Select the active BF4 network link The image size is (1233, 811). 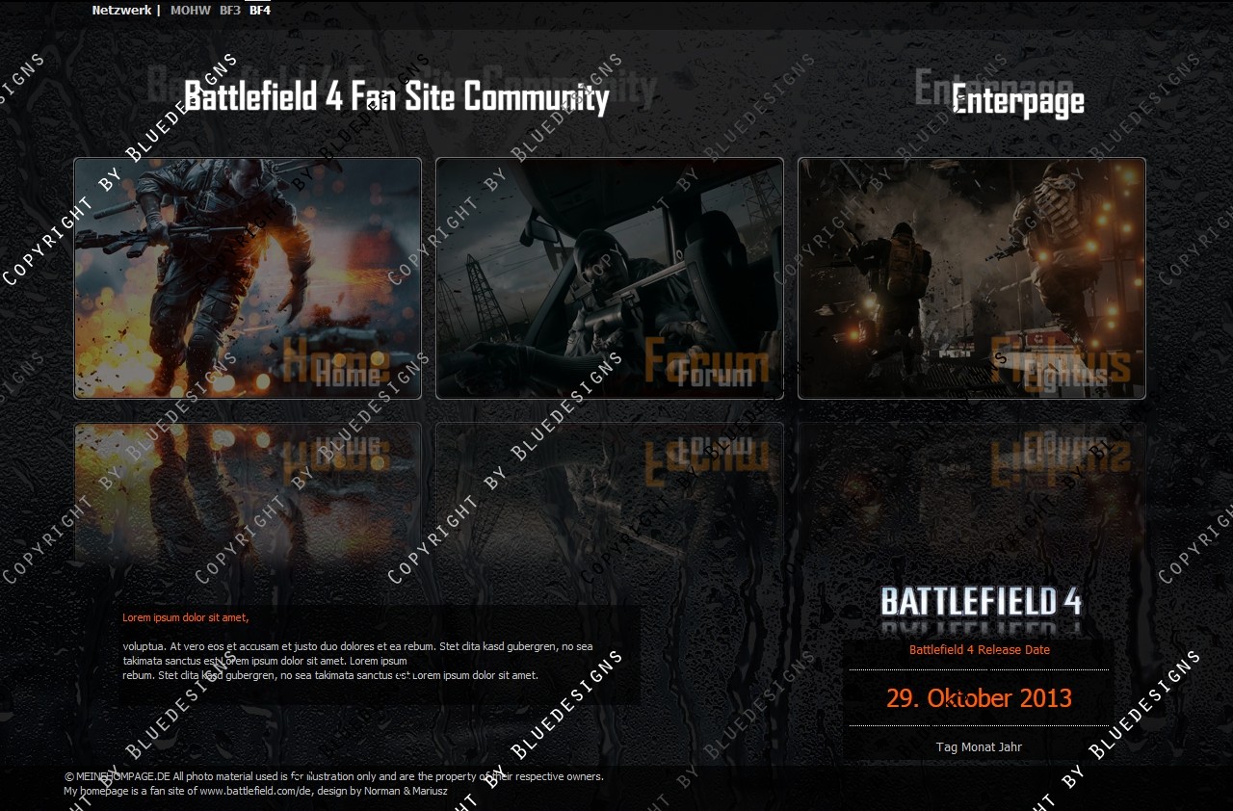(260, 11)
